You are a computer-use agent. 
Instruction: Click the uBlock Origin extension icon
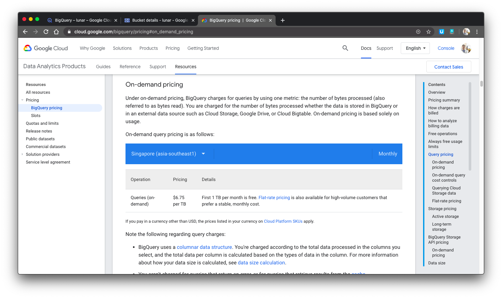pos(441,31)
